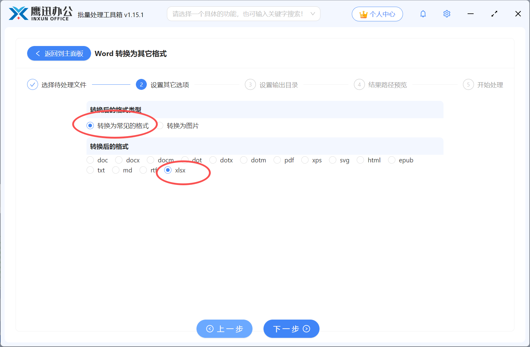Expand the function search dropdown
530x347 pixels.
click(x=313, y=14)
